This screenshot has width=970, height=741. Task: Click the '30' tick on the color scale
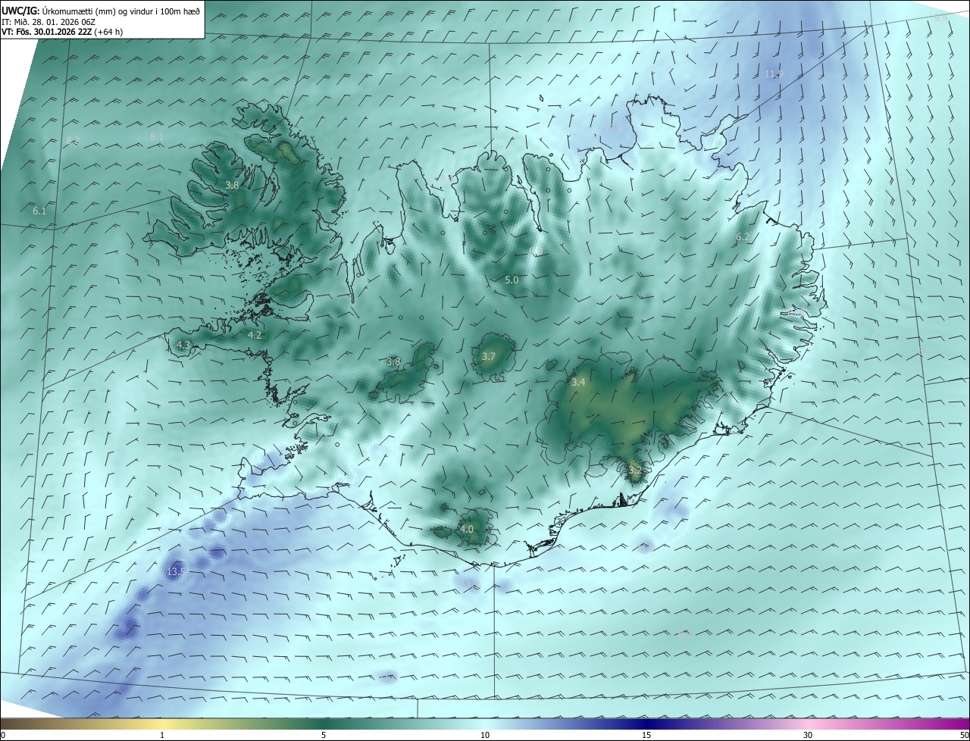[808, 735]
